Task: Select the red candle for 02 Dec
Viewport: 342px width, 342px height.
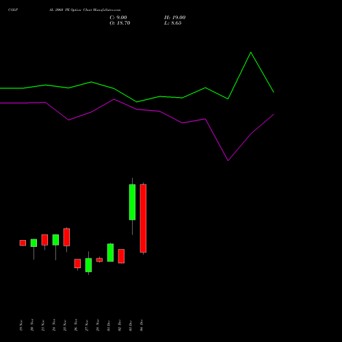Action: pyautogui.click(x=121, y=256)
